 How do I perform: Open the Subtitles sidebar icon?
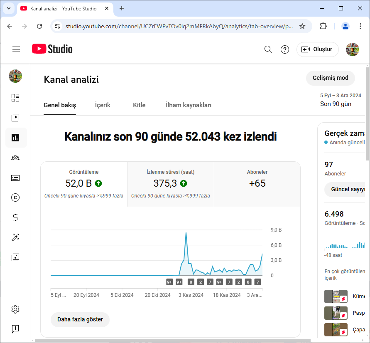point(15,178)
